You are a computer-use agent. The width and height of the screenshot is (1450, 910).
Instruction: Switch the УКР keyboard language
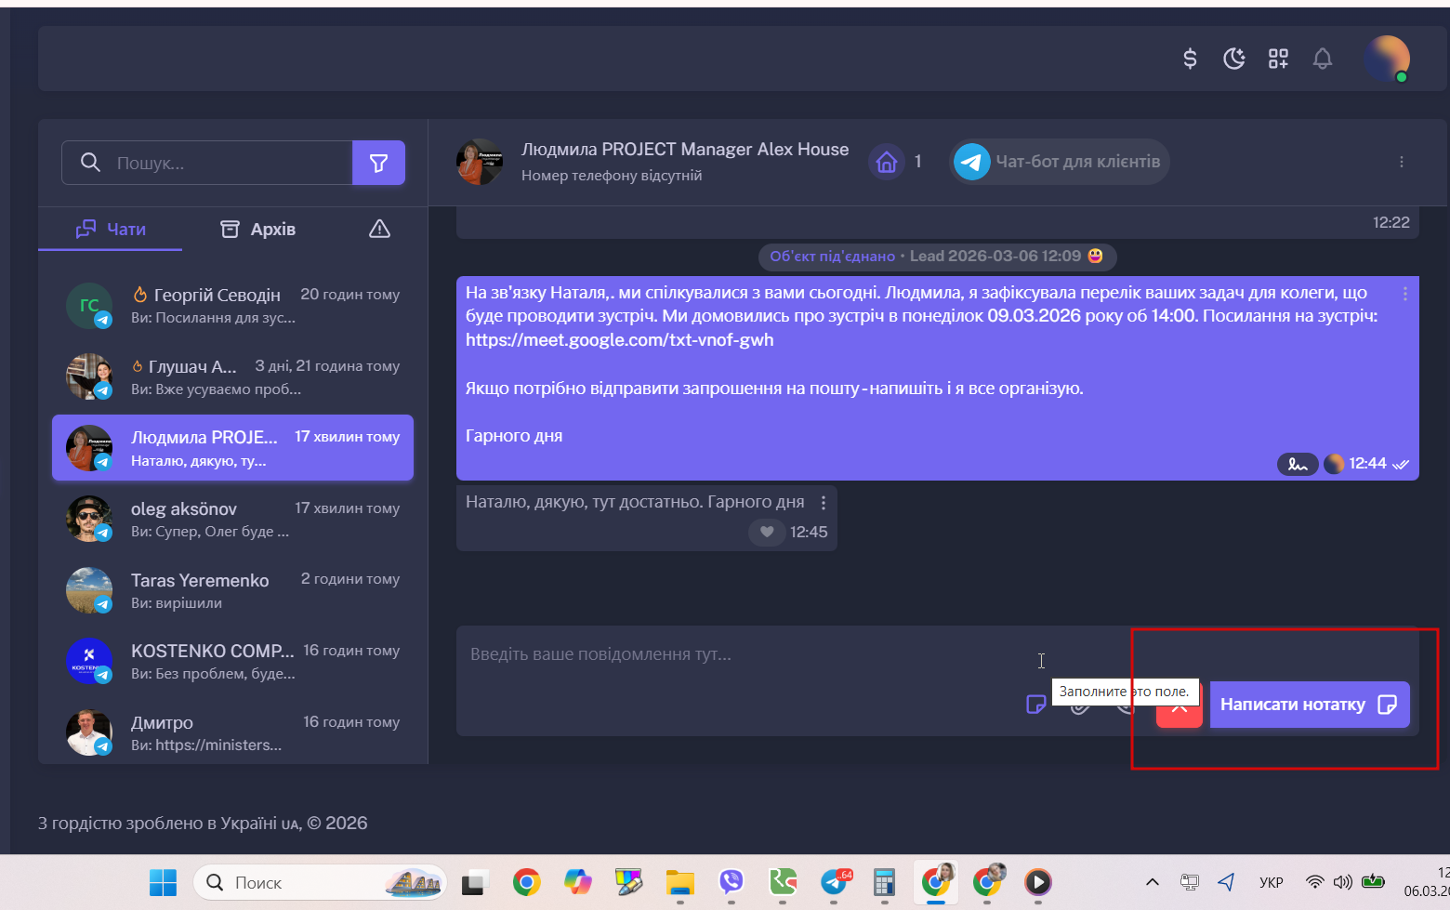pyautogui.click(x=1271, y=882)
